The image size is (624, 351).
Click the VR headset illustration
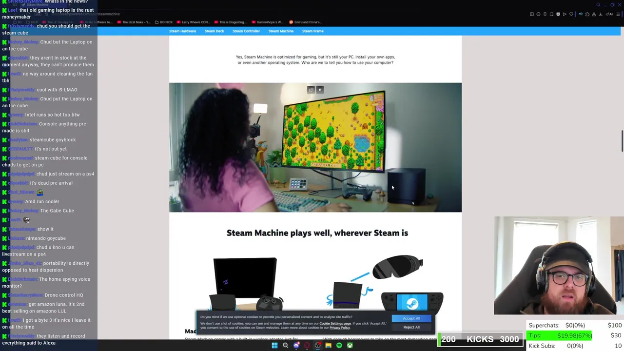[398, 266]
